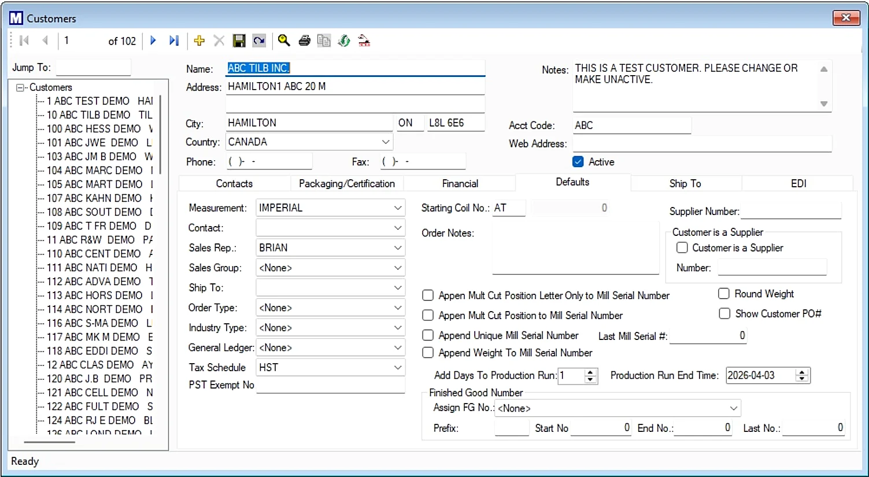Image resolution: width=869 pixels, height=477 pixels.
Task: Open the search magnifier tool
Action: [283, 40]
